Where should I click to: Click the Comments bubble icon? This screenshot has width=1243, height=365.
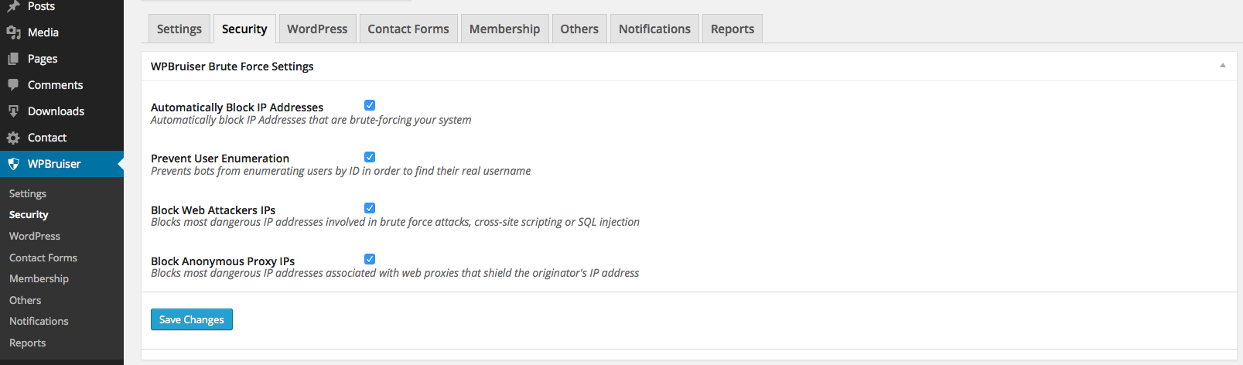click(13, 85)
